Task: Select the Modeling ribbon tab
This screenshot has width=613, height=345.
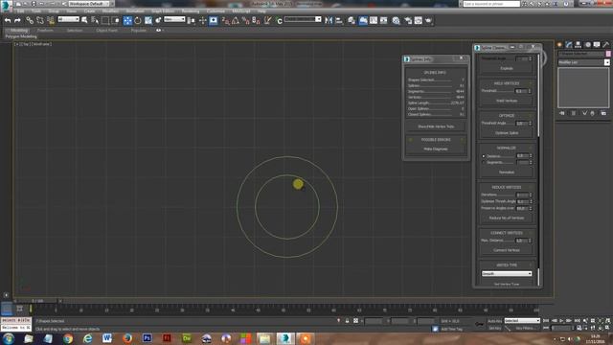Action: (x=18, y=30)
